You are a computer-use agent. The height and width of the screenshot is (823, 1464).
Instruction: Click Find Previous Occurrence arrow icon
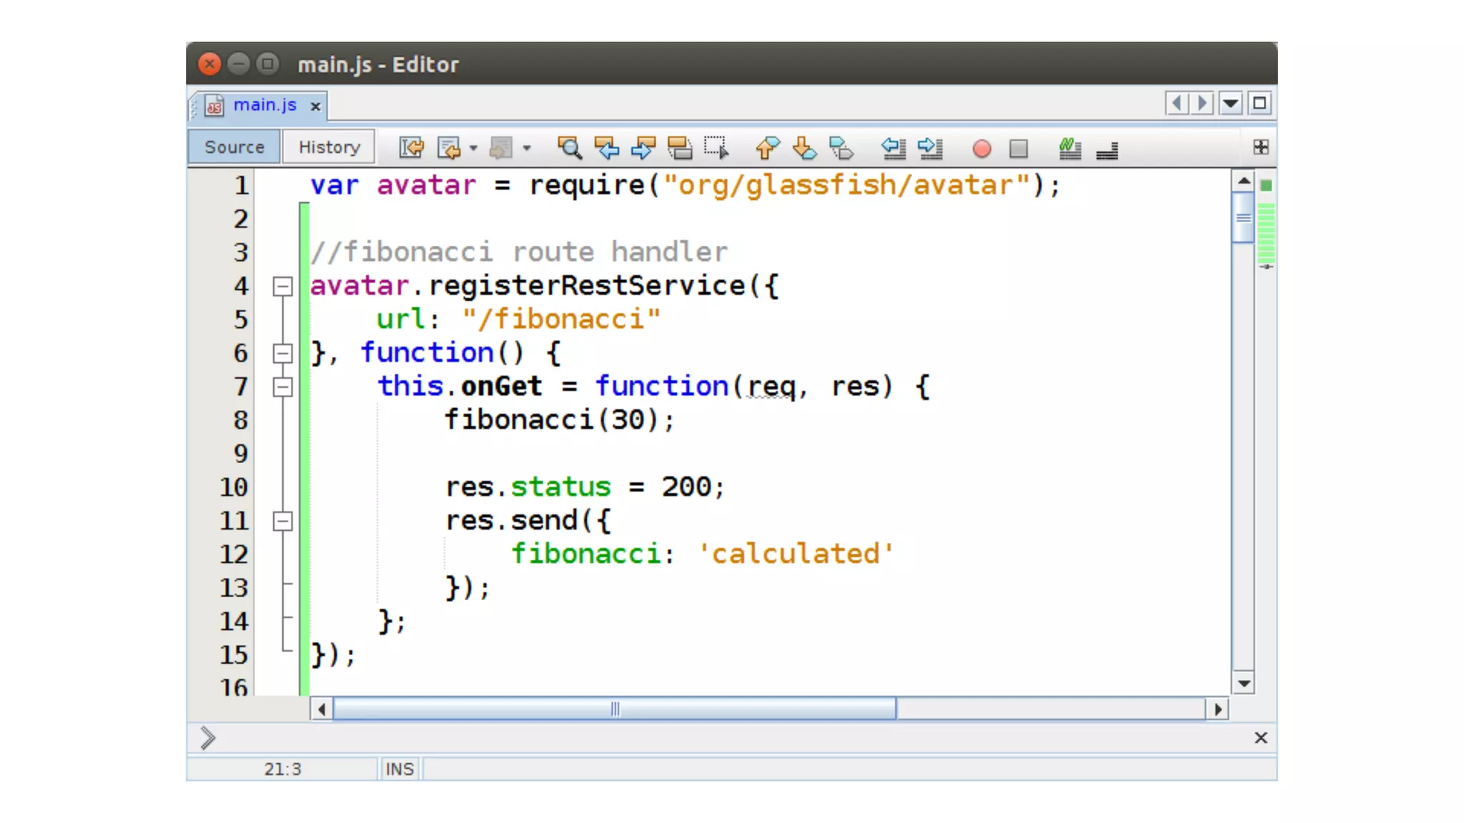coord(607,148)
